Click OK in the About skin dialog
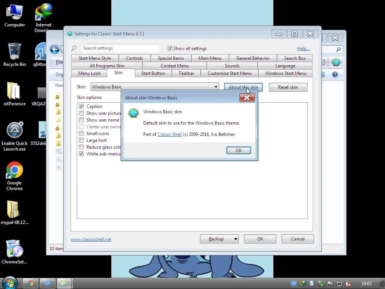Viewport: 385px width, 289px height. point(239,151)
